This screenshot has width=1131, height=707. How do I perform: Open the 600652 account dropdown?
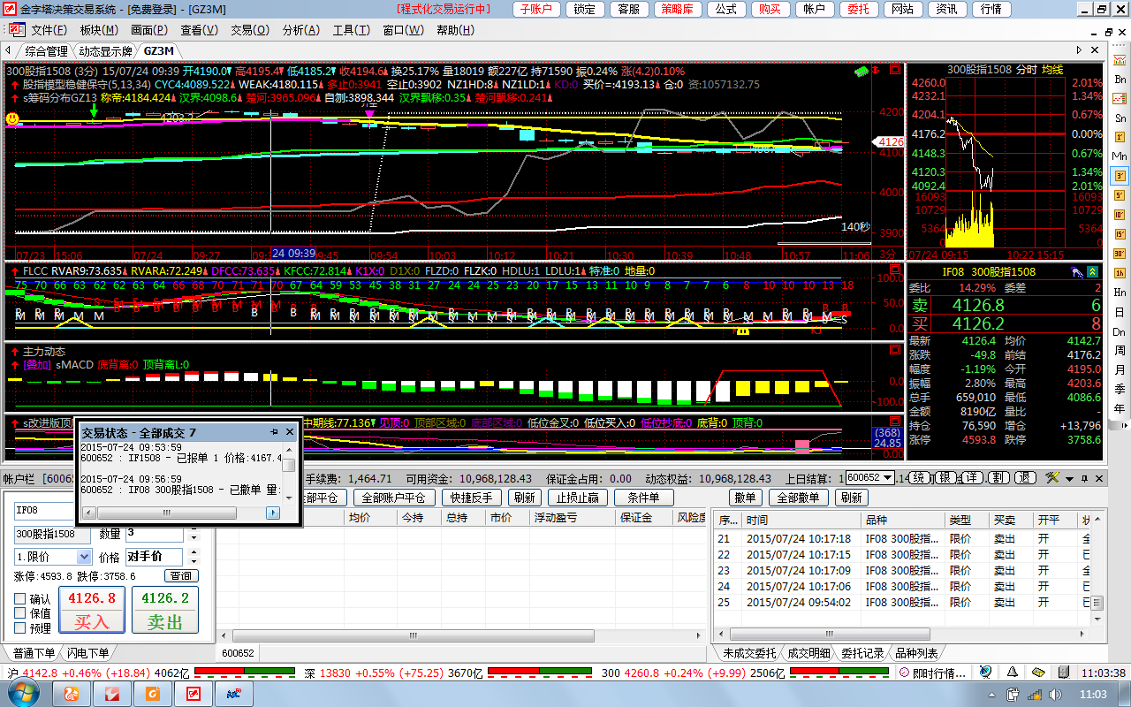(x=889, y=477)
